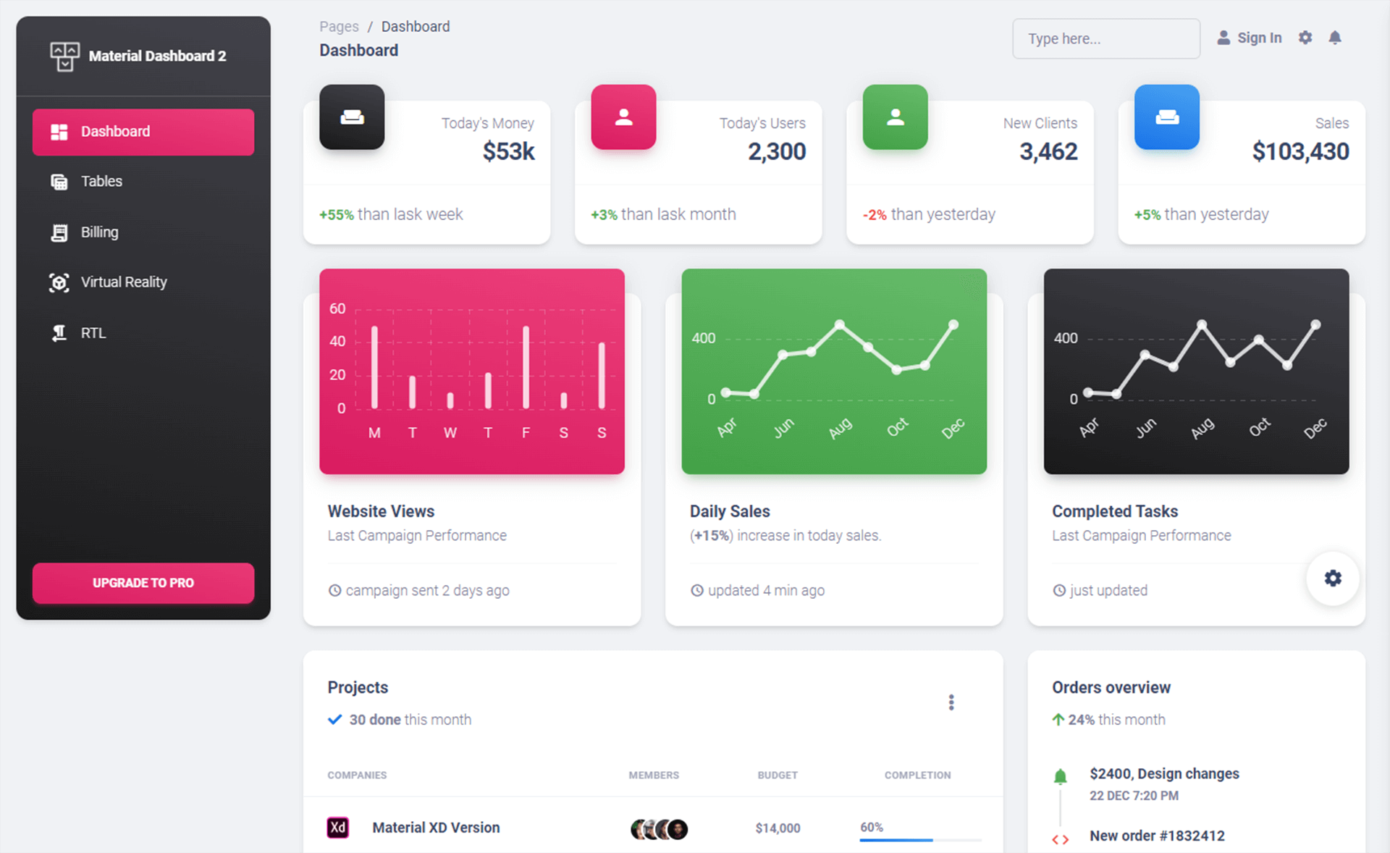
Task: Select the Tables navigation icon
Action: [x=56, y=181]
